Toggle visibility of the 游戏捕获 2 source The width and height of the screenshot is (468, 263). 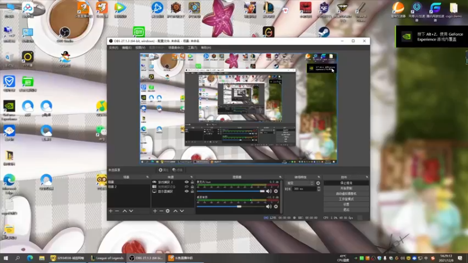[187, 182]
